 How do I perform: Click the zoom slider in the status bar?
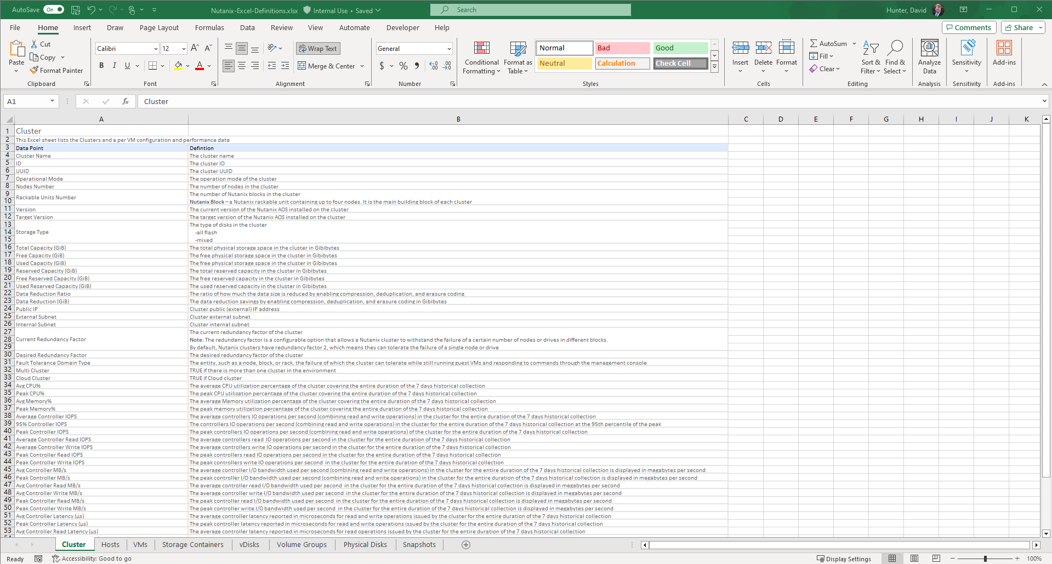(985, 559)
